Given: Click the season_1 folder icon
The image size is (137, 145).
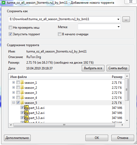Looking at the screenshot, I should pyautogui.click(x=22, y=82).
